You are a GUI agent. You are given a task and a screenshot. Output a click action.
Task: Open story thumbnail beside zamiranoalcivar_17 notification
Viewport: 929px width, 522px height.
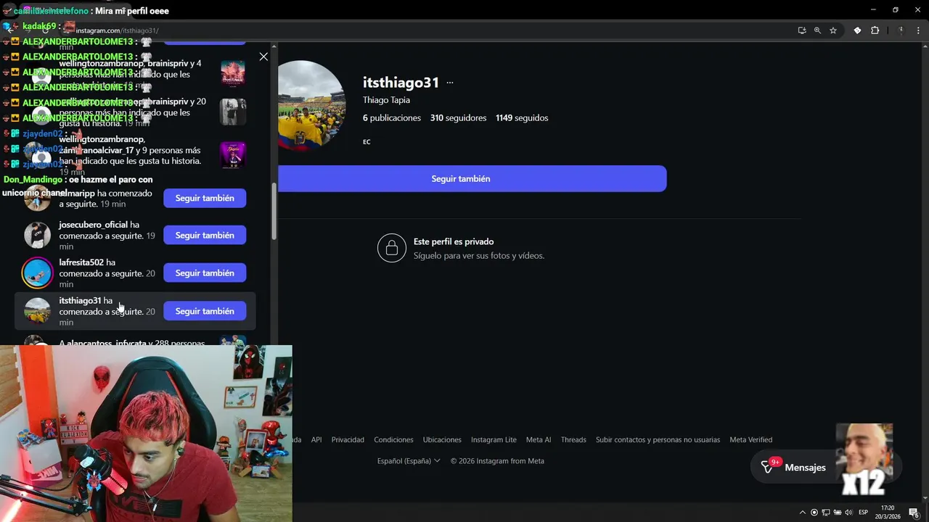point(233,154)
